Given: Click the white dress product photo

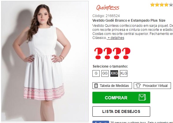Looking at the screenshot, I should 45,61.
